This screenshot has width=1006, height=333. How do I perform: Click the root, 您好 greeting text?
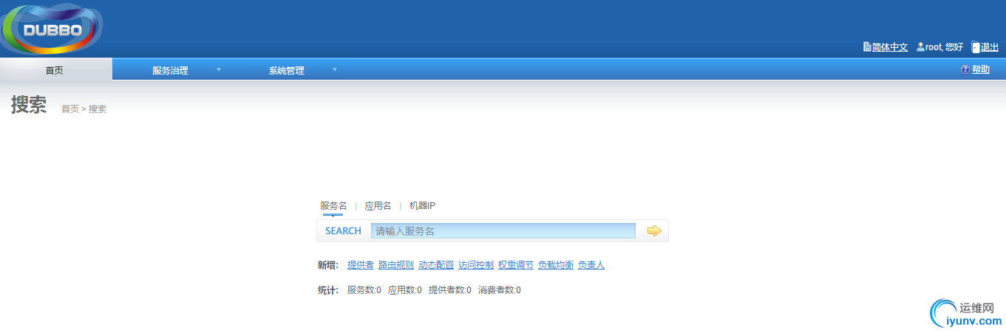(945, 47)
